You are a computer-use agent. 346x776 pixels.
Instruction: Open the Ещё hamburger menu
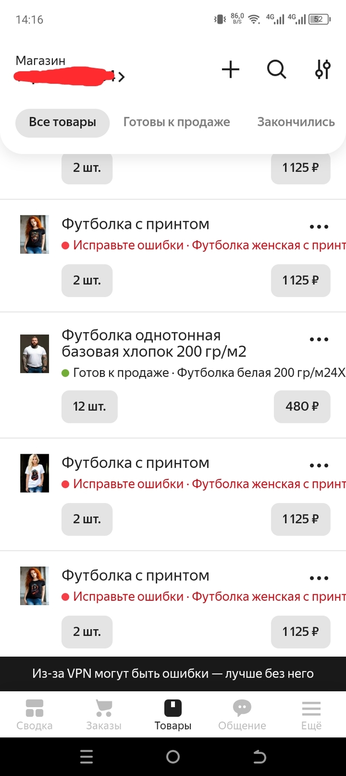pos(311,708)
